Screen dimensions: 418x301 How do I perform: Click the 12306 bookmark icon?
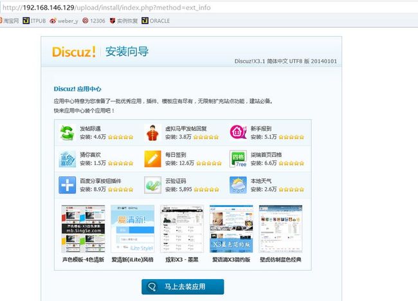[86, 21]
